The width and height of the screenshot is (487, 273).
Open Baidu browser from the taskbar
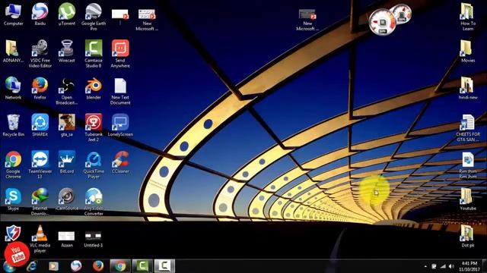[x=76, y=266]
